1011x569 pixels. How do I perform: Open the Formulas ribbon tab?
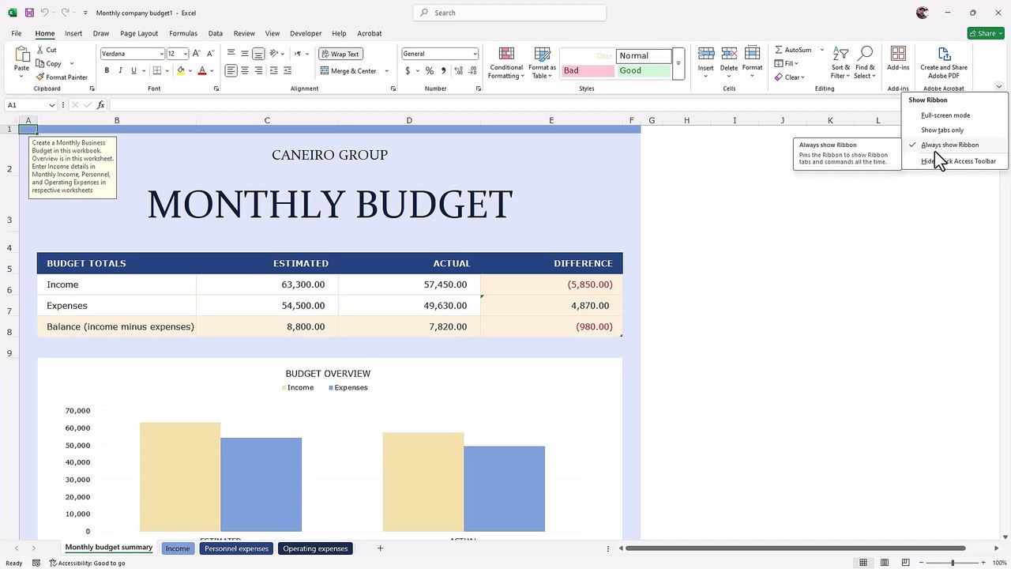183,33
